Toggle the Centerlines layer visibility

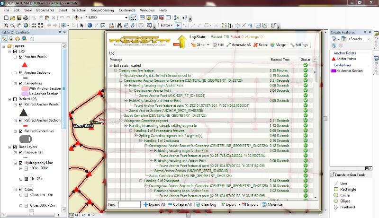[20, 83]
